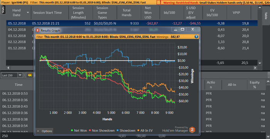
Task: Minimize the Results Graph window
Action: pyautogui.click(x=175, y=29)
